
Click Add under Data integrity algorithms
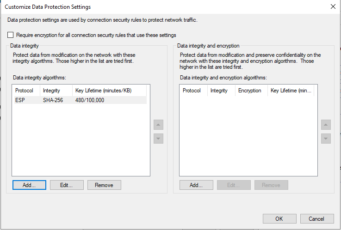pos(30,185)
